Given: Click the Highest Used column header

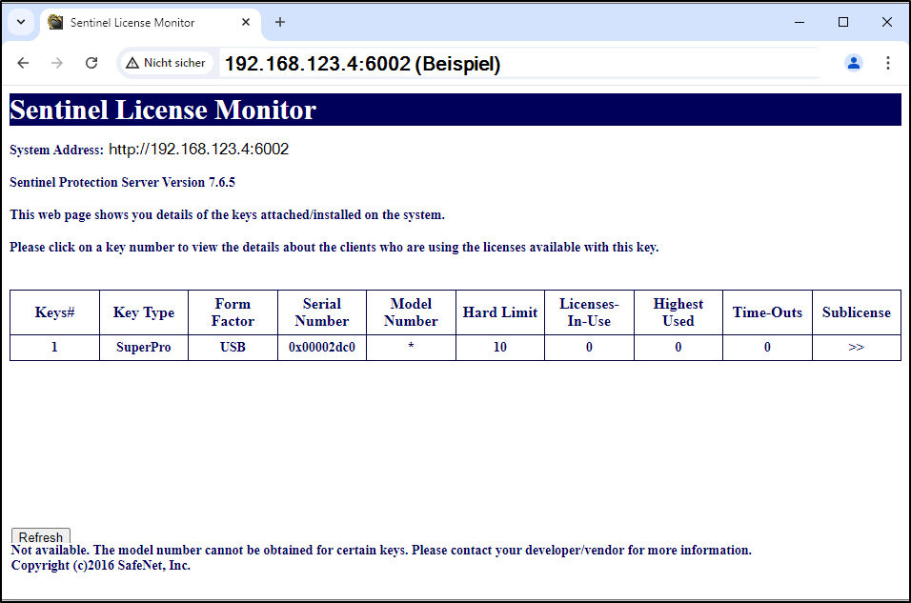Looking at the screenshot, I should [678, 312].
